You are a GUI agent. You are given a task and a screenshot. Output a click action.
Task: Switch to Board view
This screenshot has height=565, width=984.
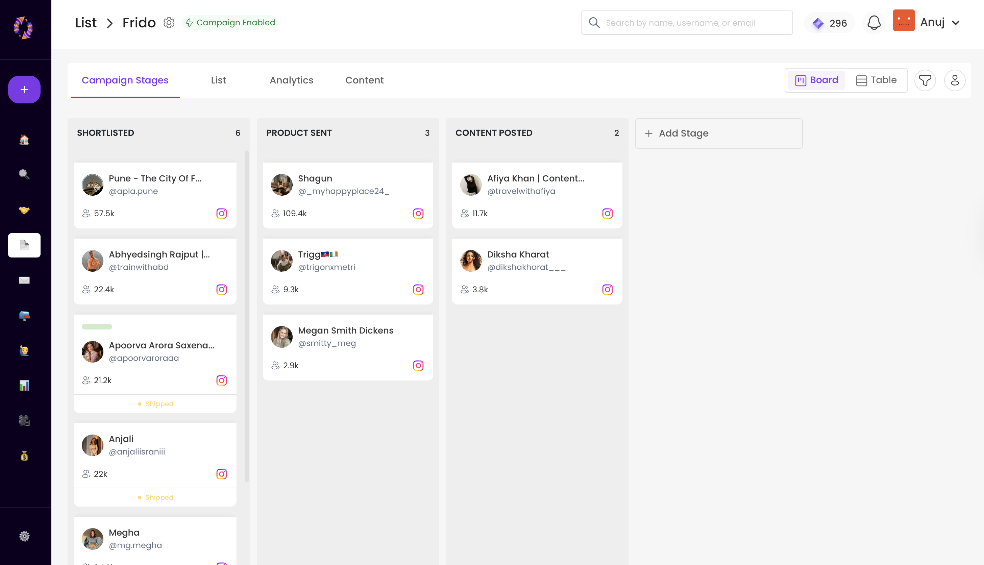coord(816,80)
